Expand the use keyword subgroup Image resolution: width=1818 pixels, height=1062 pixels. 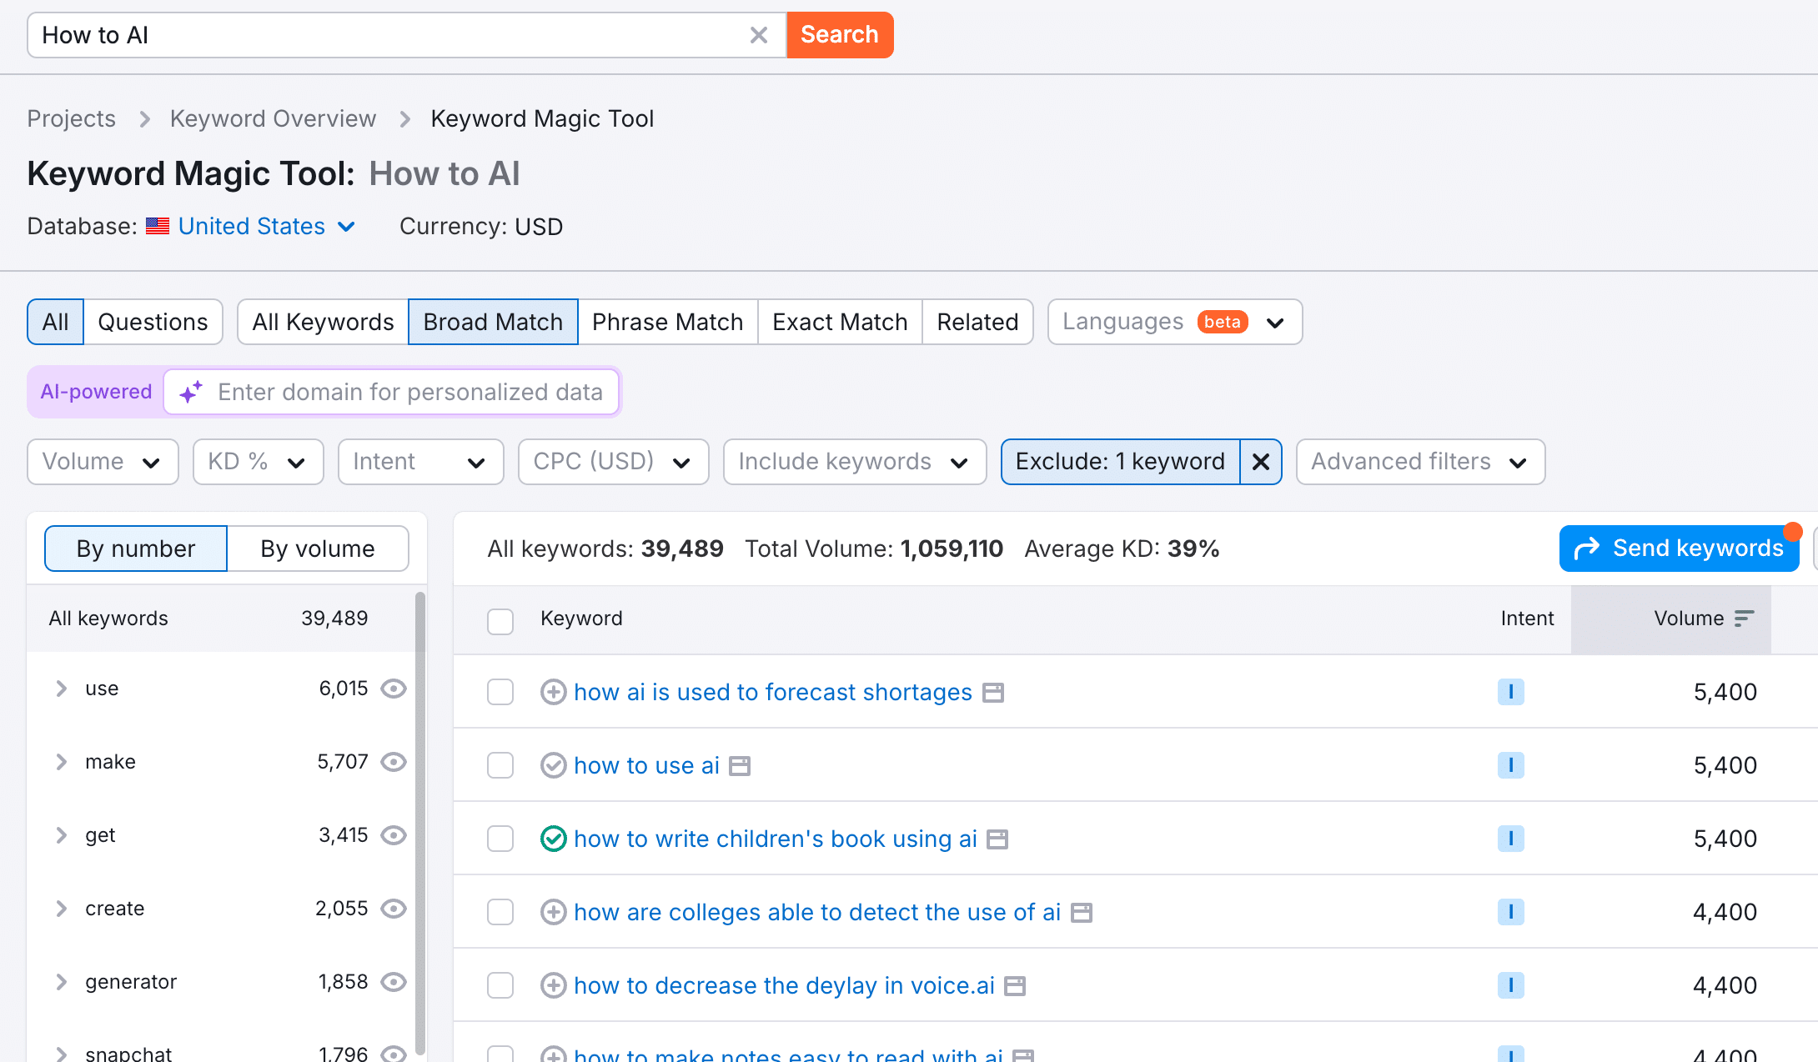pos(61,687)
